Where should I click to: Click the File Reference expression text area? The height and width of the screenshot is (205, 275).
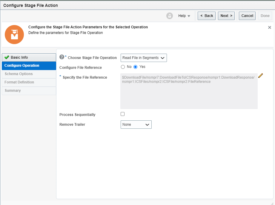pos(189,91)
